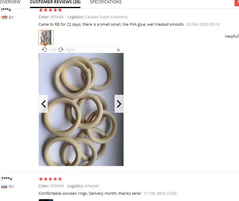This screenshot has height=201, width=239.
Task: Show the previous review photo
Action: [x=43, y=104]
